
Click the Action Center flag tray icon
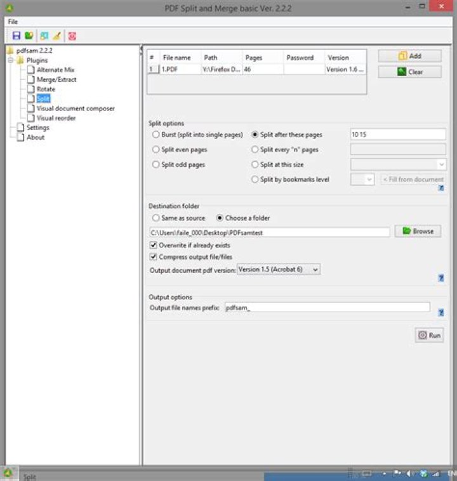(x=398, y=473)
